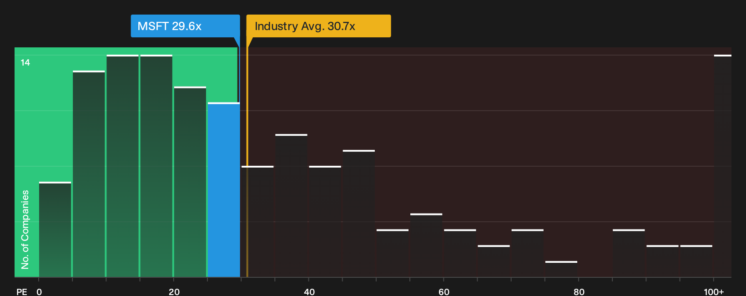The height and width of the screenshot is (296, 746).
Task: Click the 60 x-axis tick label
Action: [444, 292]
